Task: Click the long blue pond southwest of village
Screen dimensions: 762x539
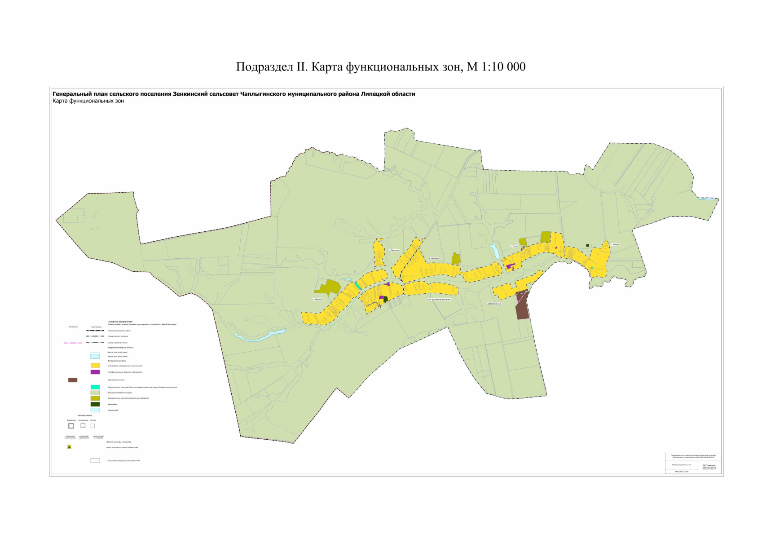Action: tap(260, 336)
